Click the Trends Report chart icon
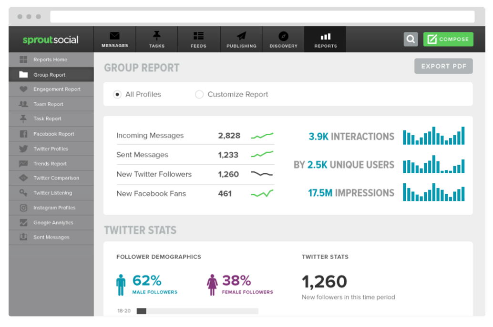This screenshot has height=327, width=493. pyautogui.click(x=23, y=164)
